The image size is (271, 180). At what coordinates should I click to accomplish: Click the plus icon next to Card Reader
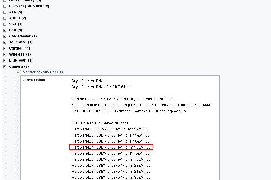tap(5, 36)
